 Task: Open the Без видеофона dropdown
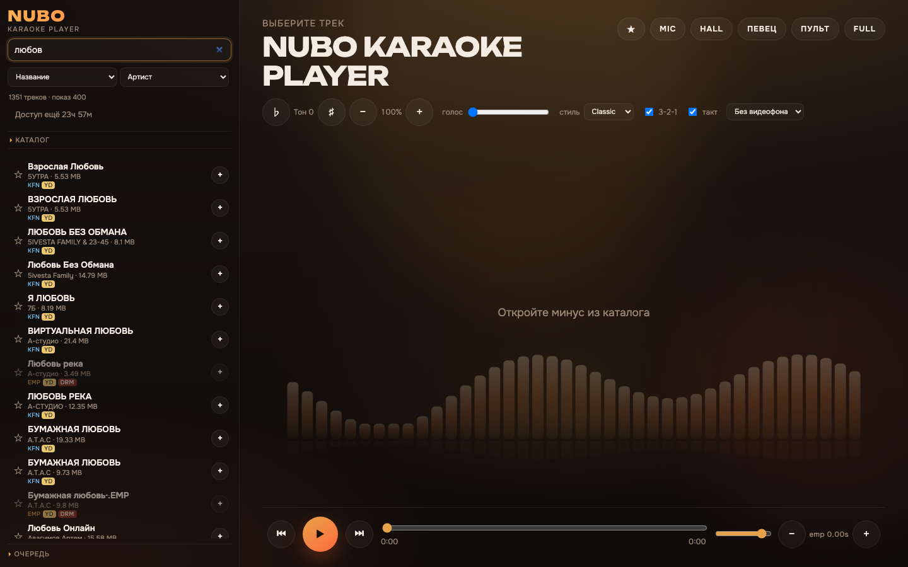[765, 112]
